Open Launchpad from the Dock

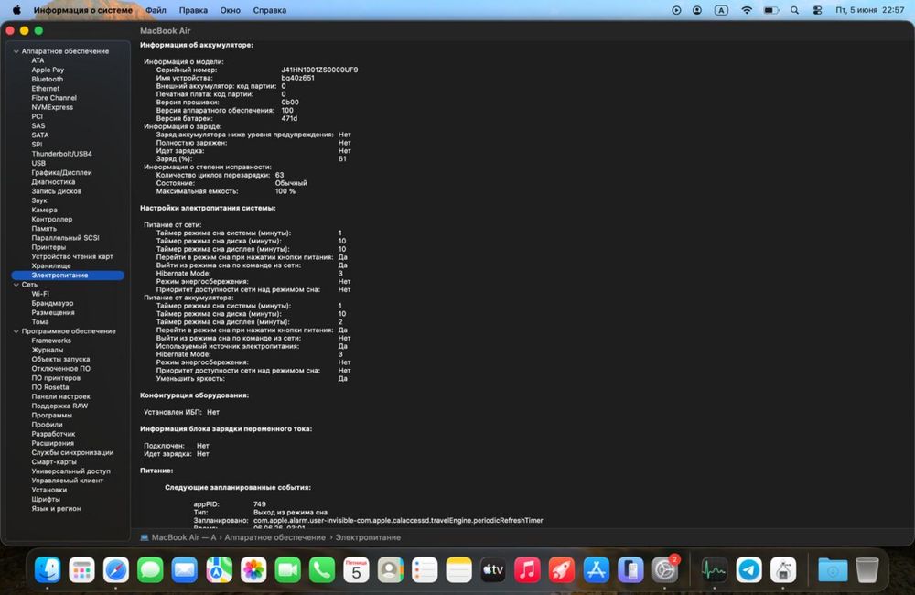click(81, 570)
